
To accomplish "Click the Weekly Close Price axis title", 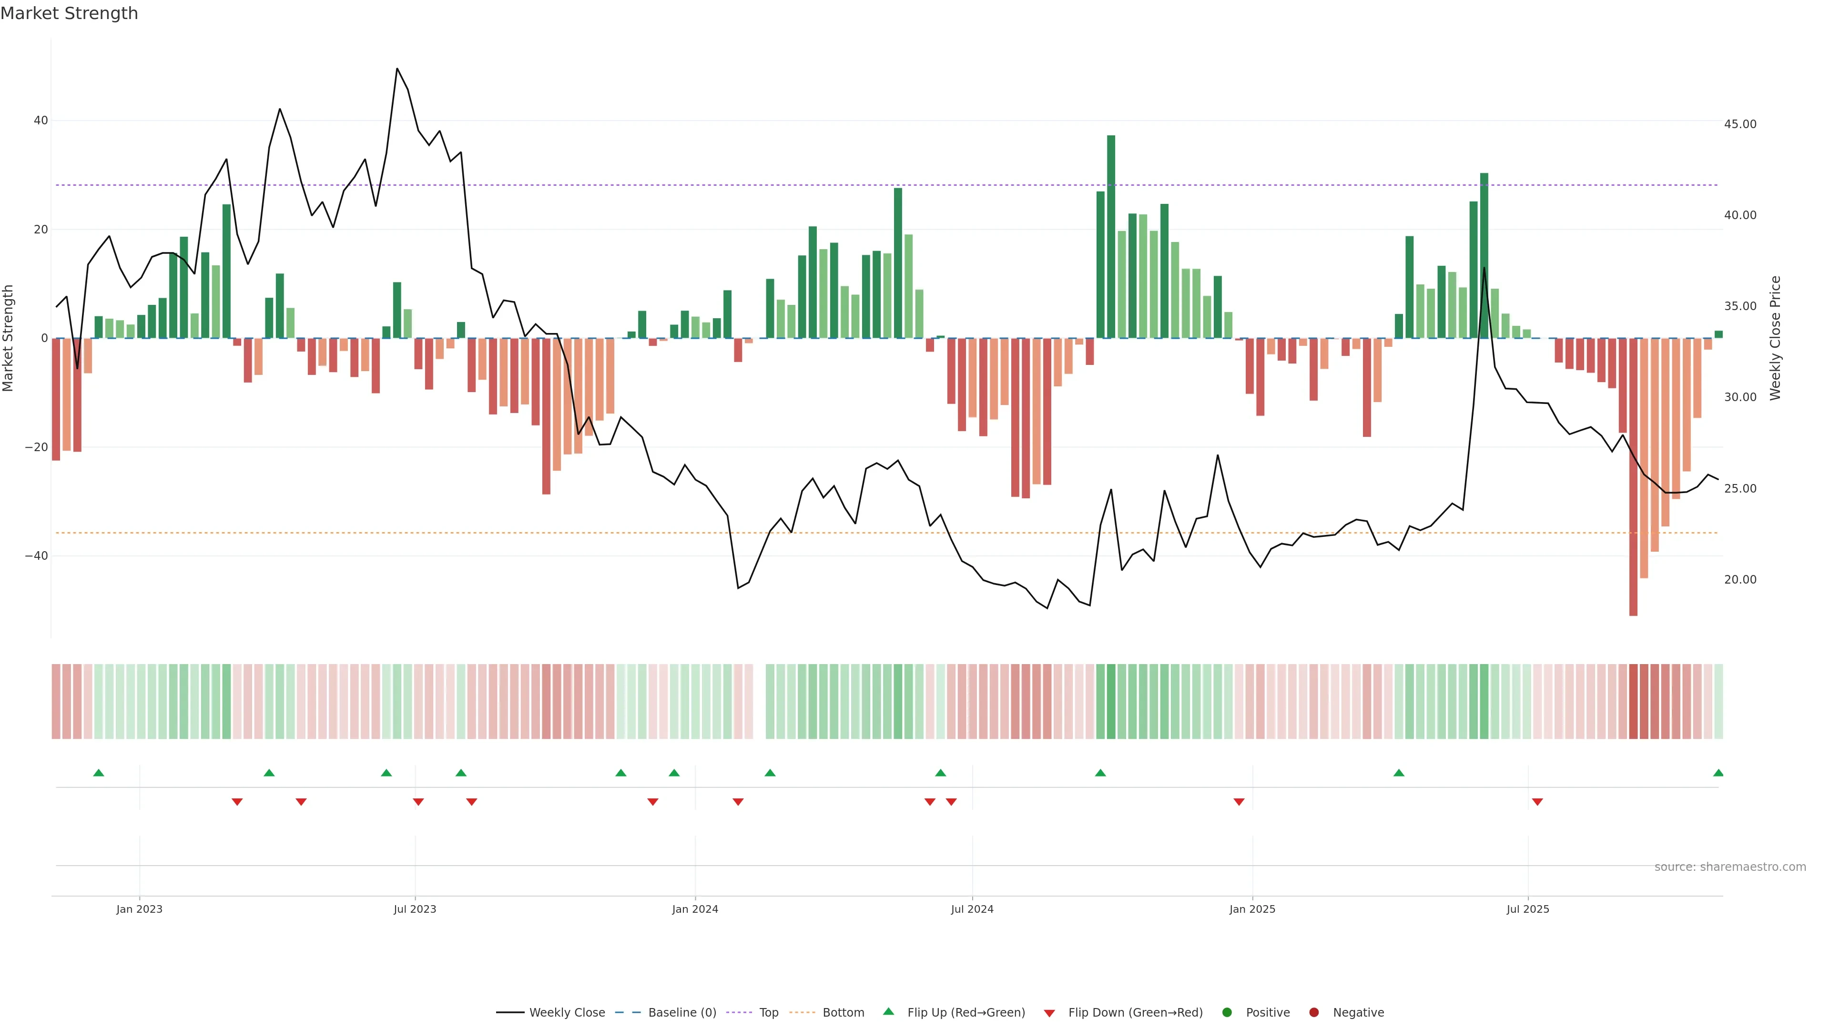I will (x=1775, y=338).
